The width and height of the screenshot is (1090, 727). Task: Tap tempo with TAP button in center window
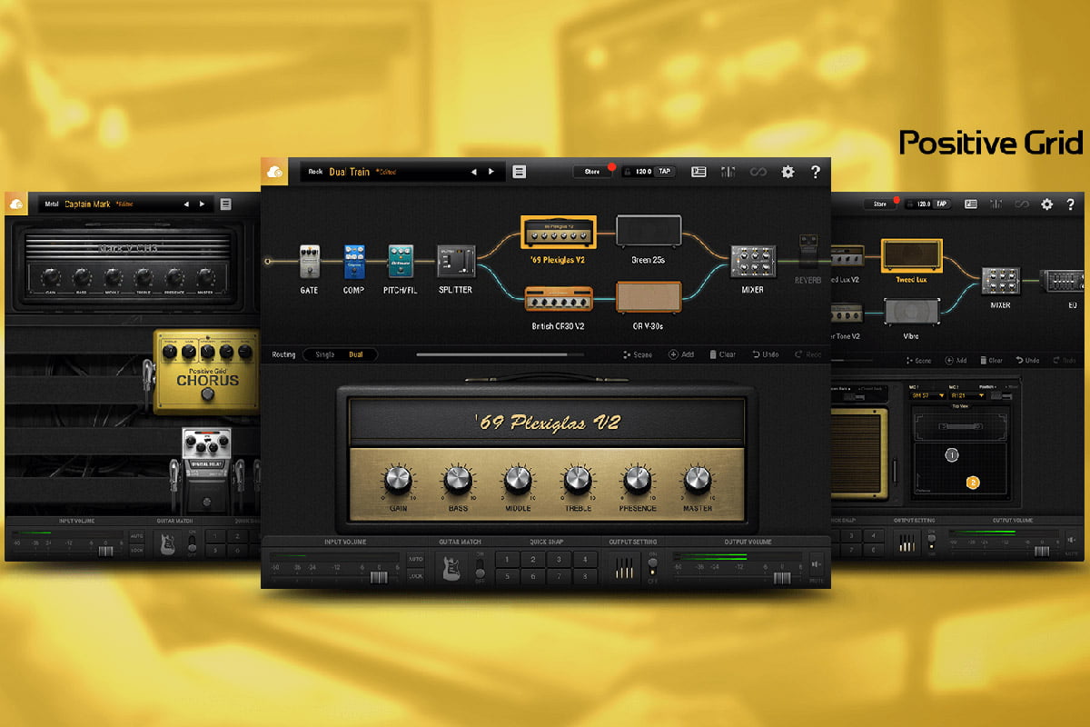coord(665,171)
